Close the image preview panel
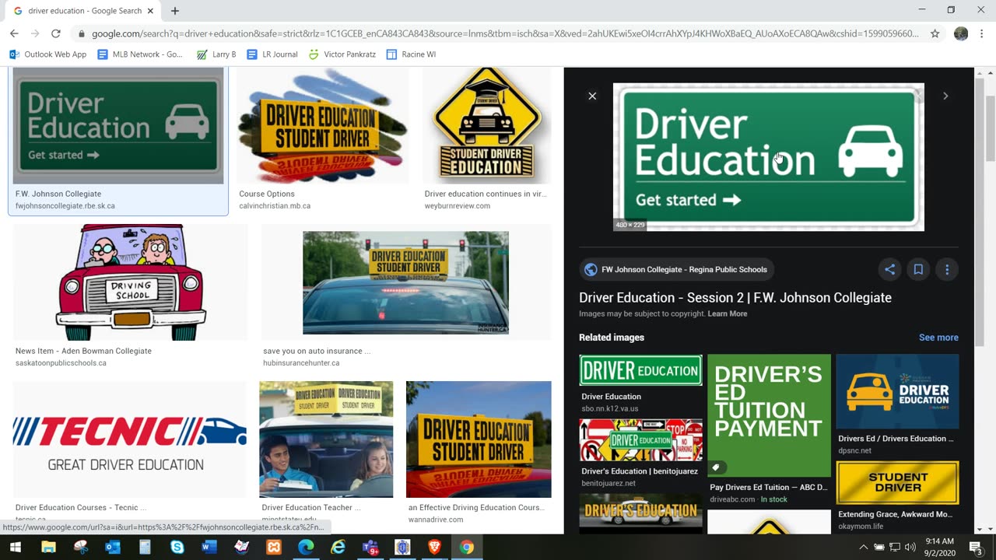This screenshot has width=996, height=560. tap(592, 96)
